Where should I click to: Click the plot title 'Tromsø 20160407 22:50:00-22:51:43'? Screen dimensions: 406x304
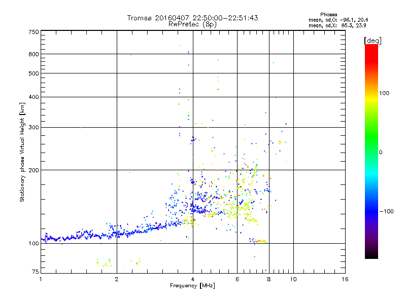pos(193,18)
